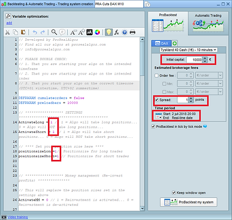Open the Search magnifier tool
232x220 pixels.
pos(54,32)
